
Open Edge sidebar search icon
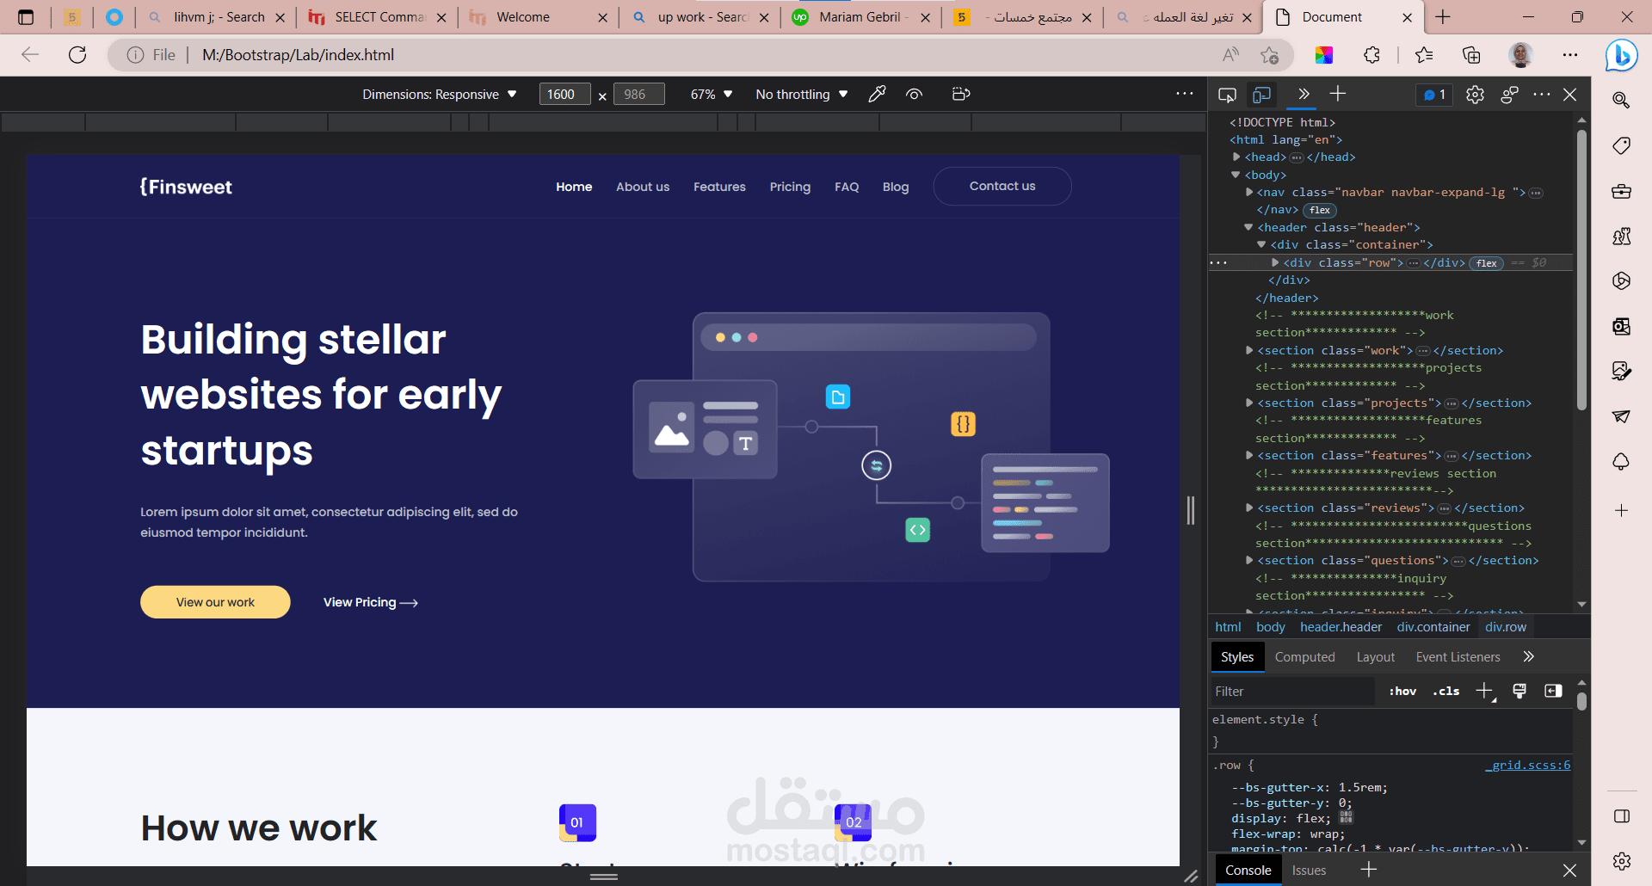[1621, 100]
